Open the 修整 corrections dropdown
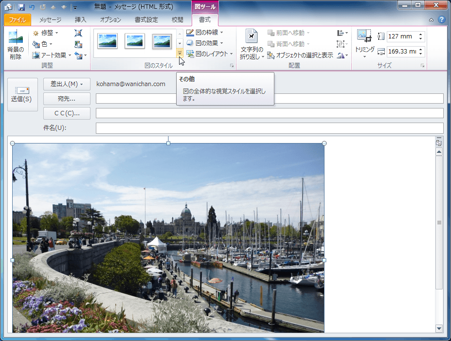 point(45,33)
